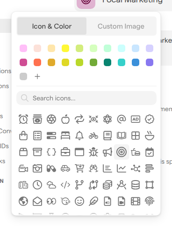Select the globe icon
Screen dimensions: 172x227
coord(23,201)
